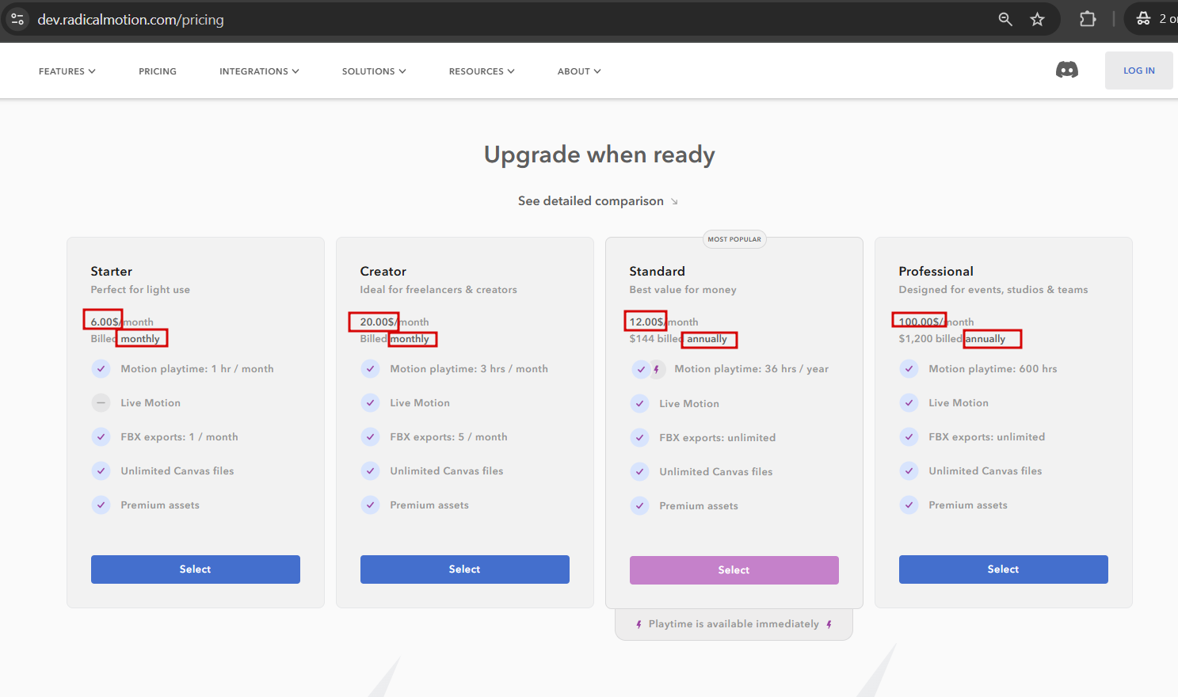
Task: Click '$1,200 billed annually' text
Action: [952, 339]
